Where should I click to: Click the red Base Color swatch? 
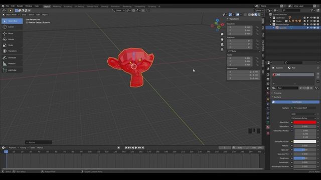(x=304, y=122)
